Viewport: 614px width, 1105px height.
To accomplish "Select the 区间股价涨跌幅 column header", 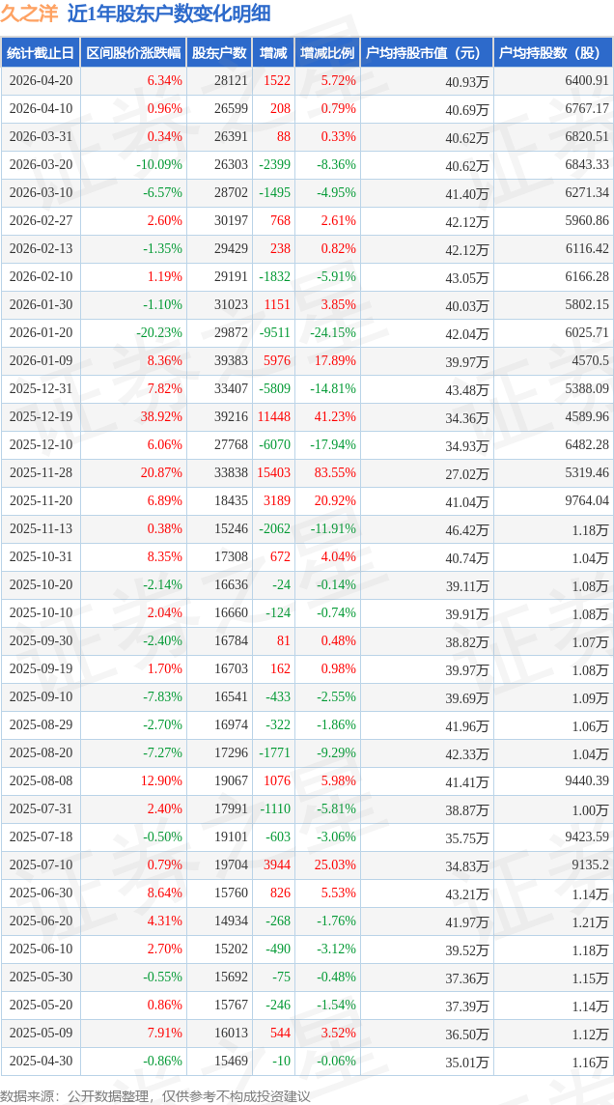I will [132, 53].
